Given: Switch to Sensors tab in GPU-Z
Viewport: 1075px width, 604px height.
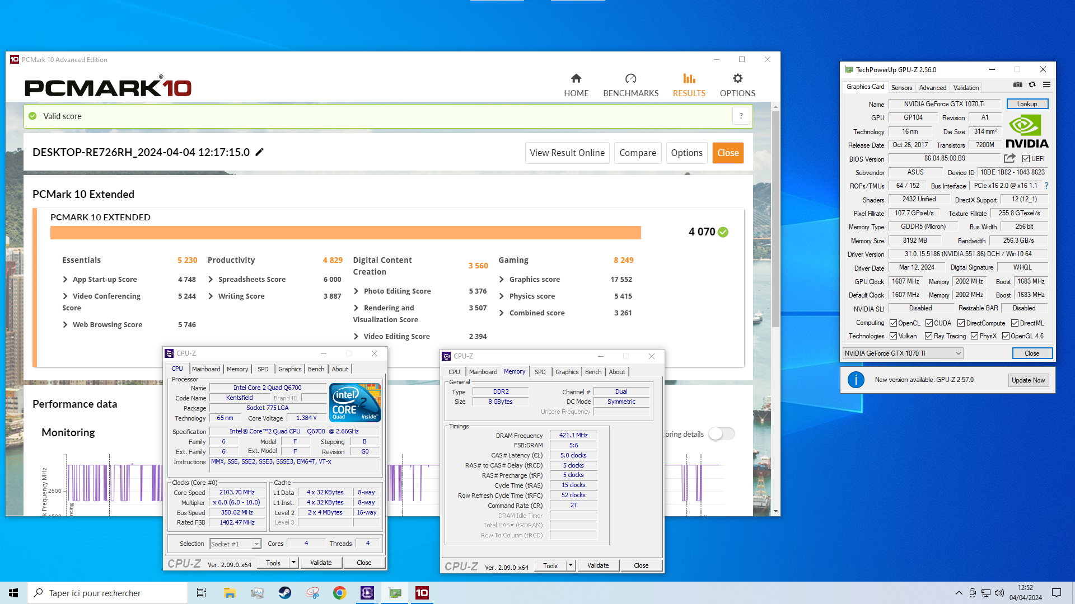Looking at the screenshot, I should [x=901, y=88].
